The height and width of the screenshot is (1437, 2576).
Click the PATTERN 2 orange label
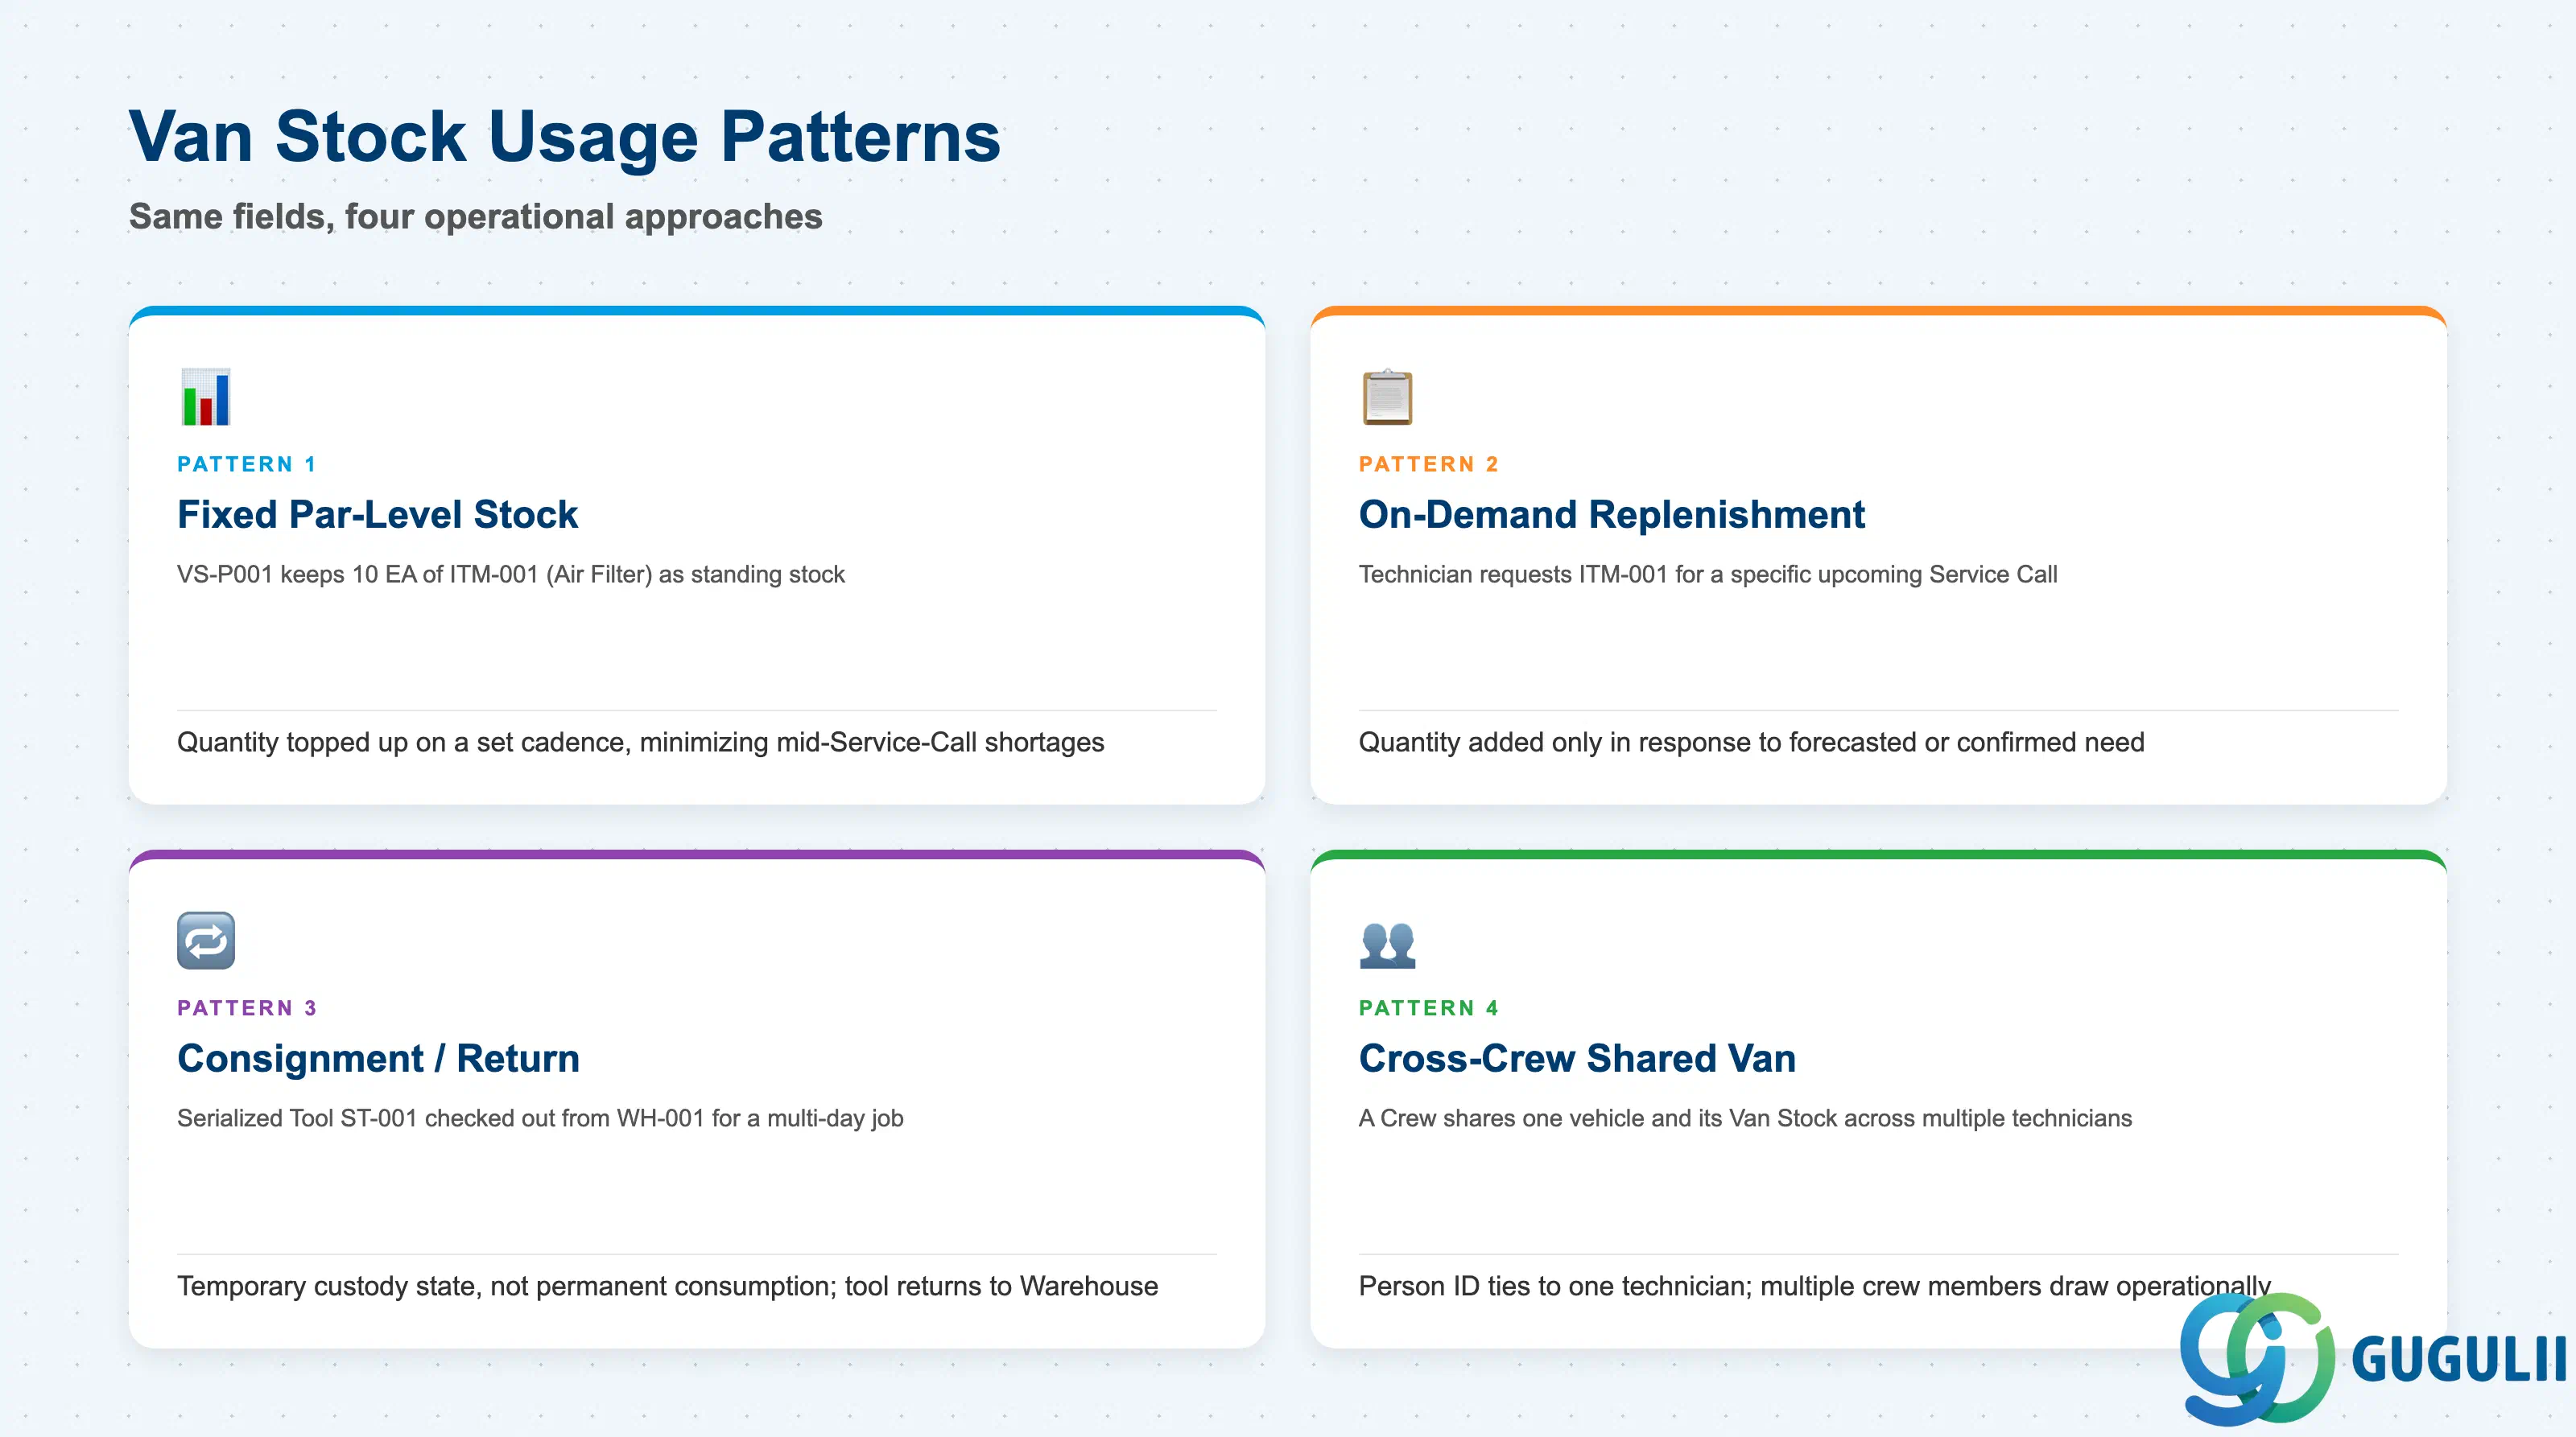pyautogui.click(x=1429, y=463)
